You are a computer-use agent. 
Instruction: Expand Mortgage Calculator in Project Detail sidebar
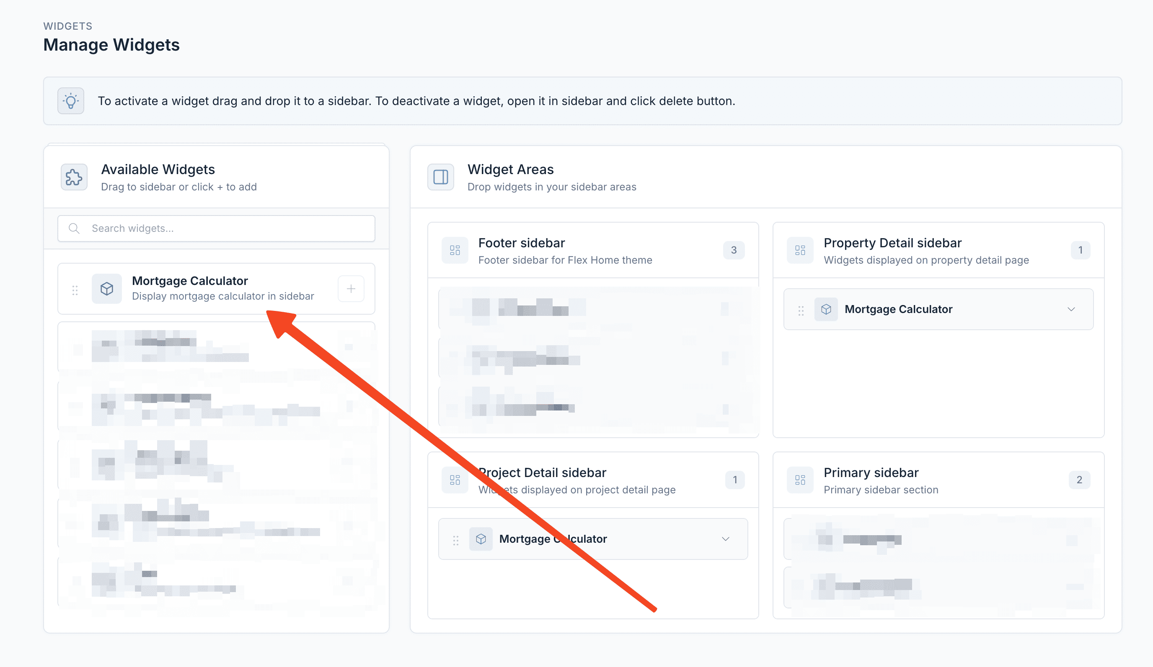(x=726, y=539)
